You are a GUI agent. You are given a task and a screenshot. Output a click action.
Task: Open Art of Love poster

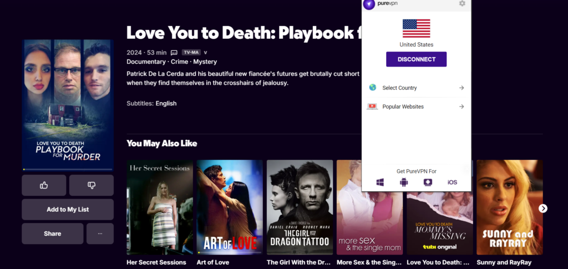click(230, 207)
